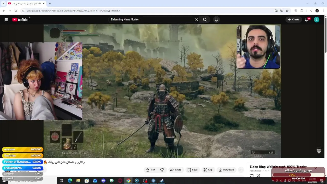Click the page scrollbar thumb
The height and width of the screenshot is (184, 327).
(325, 36)
